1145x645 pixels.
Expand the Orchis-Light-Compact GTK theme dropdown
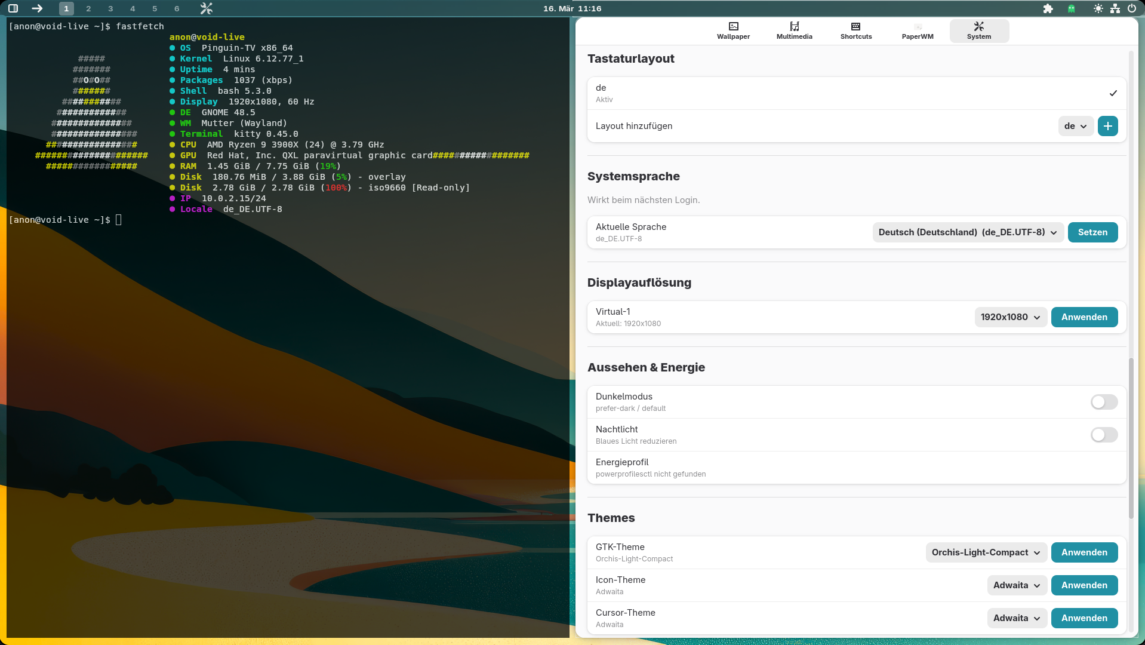click(x=986, y=552)
